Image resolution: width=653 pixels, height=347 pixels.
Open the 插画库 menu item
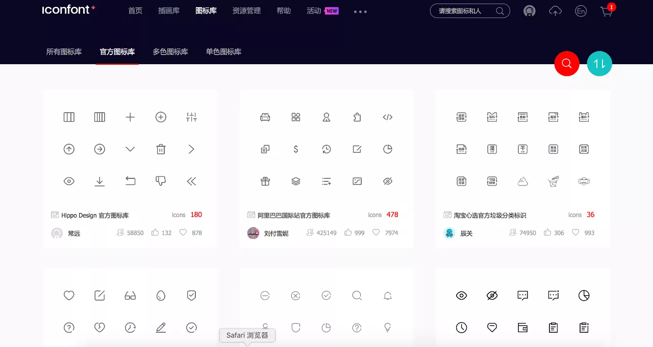169,11
